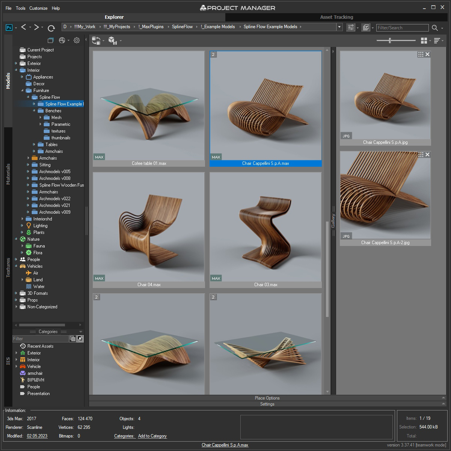Click the sync/refresh files icon above thumbnails
The width and height of the screenshot is (451, 451).
click(x=96, y=40)
